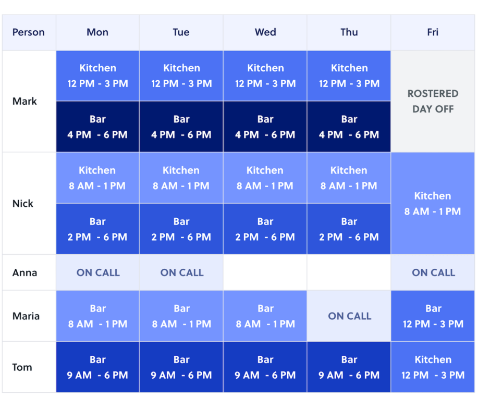Screen dimensions: 490x399
Task: Open Tom's Friday Kitchen 12 PM shift
Action: (433, 367)
